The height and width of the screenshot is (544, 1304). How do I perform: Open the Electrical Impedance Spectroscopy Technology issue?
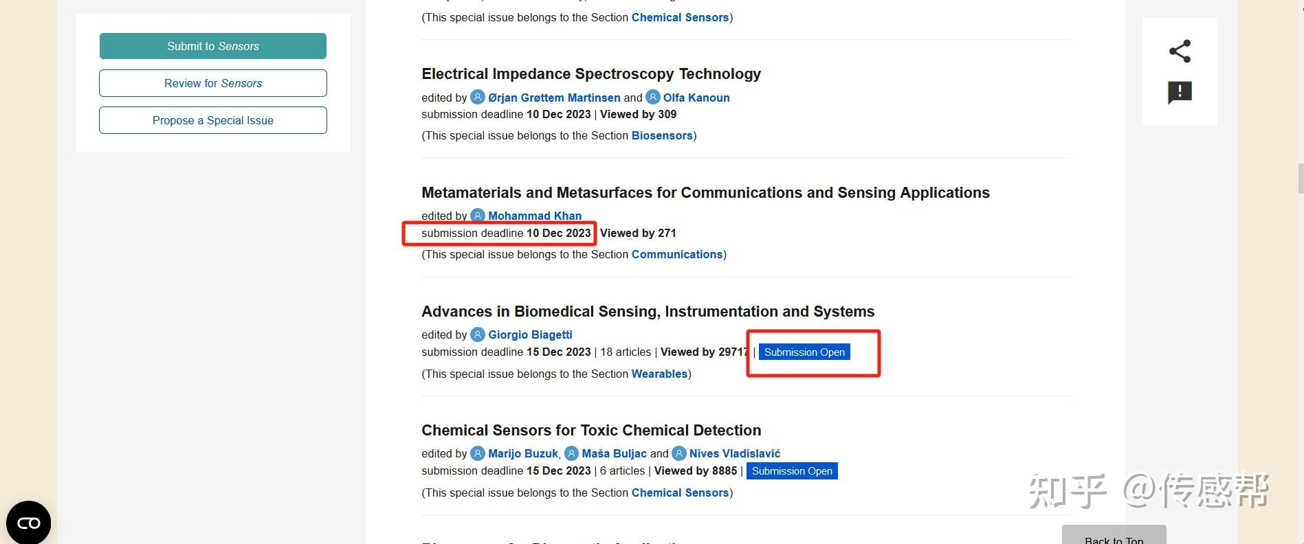[591, 73]
